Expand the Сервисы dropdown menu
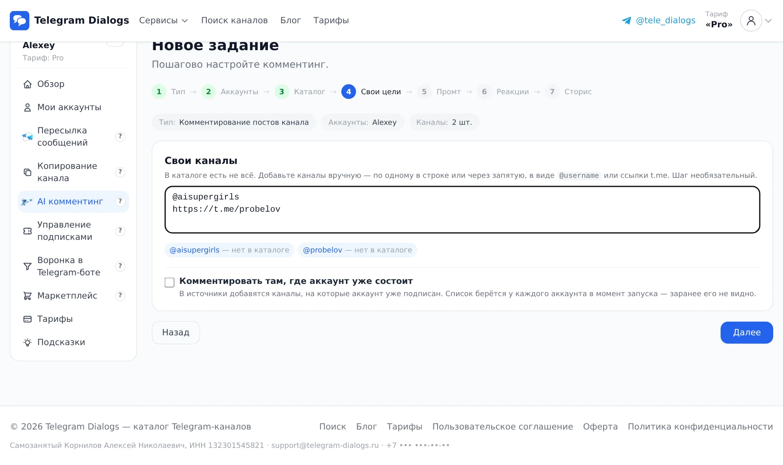783x465 pixels. pyautogui.click(x=164, y=20)
